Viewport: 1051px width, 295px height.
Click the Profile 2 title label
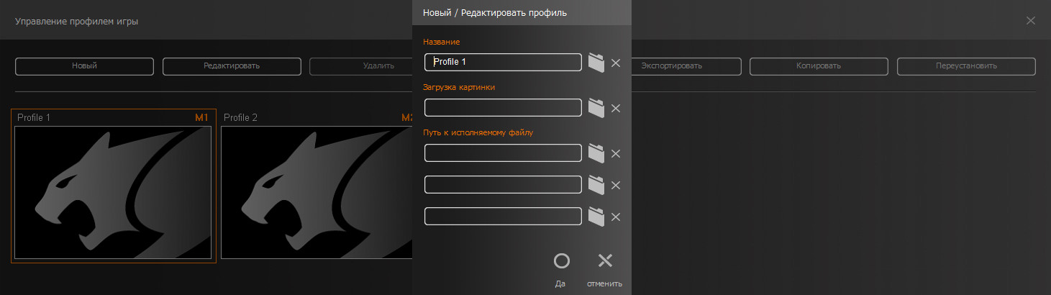pyautogui.click(x=240, y=117)
